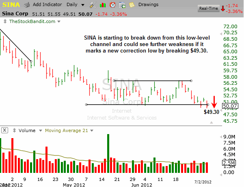Open the Volume indicator dropdown
The height and width of the screenshot is (187, 244).
pyautogui.click(x=27, y=130)
